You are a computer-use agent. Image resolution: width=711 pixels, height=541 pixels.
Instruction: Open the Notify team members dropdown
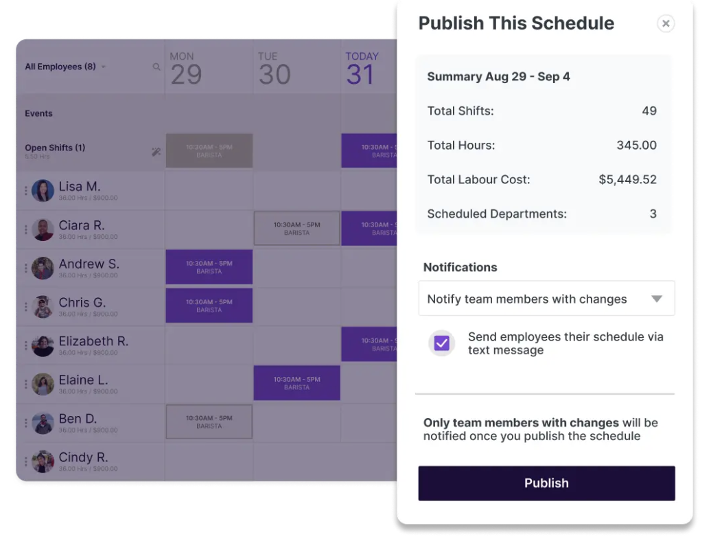[546, 299]
